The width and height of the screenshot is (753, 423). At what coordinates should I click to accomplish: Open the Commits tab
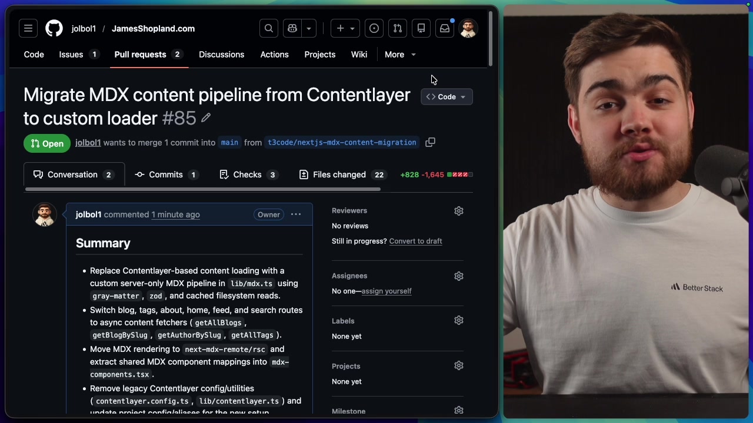click(x=166, y=174)
